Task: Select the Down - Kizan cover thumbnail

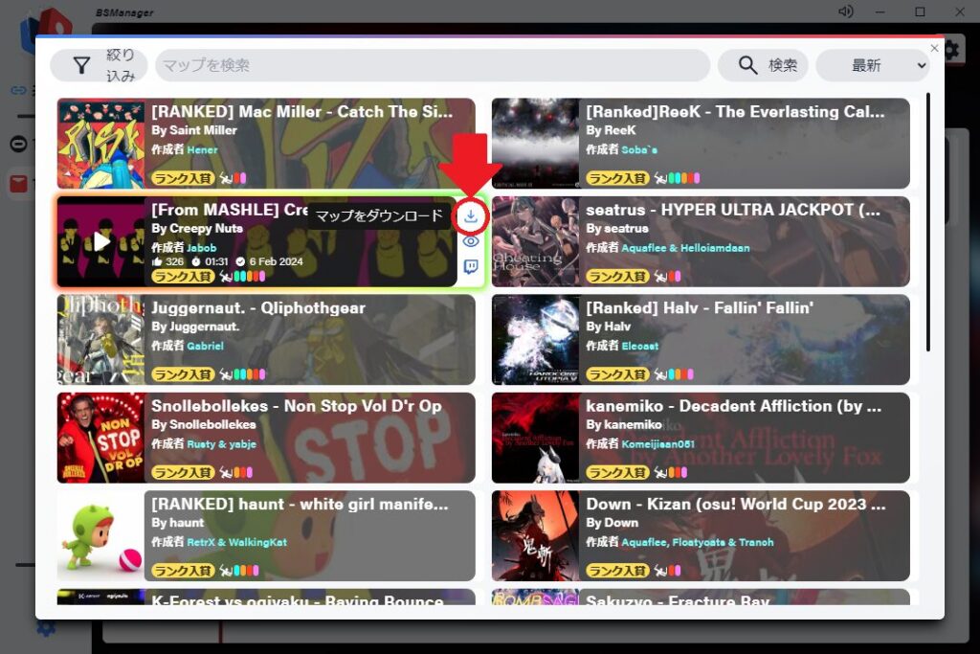Action: pyautogui.click(x=536, y=536)
